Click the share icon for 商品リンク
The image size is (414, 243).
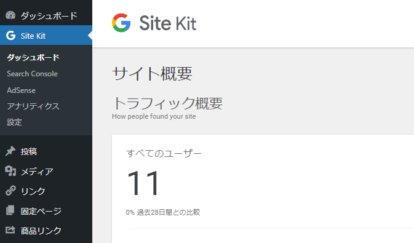pos(10,230)
